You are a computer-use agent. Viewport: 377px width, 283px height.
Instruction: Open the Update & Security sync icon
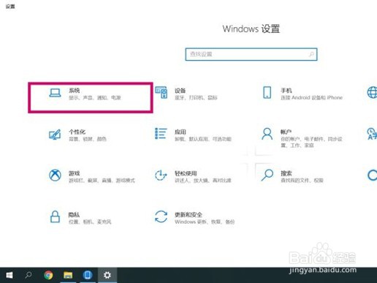click(161, 216)
